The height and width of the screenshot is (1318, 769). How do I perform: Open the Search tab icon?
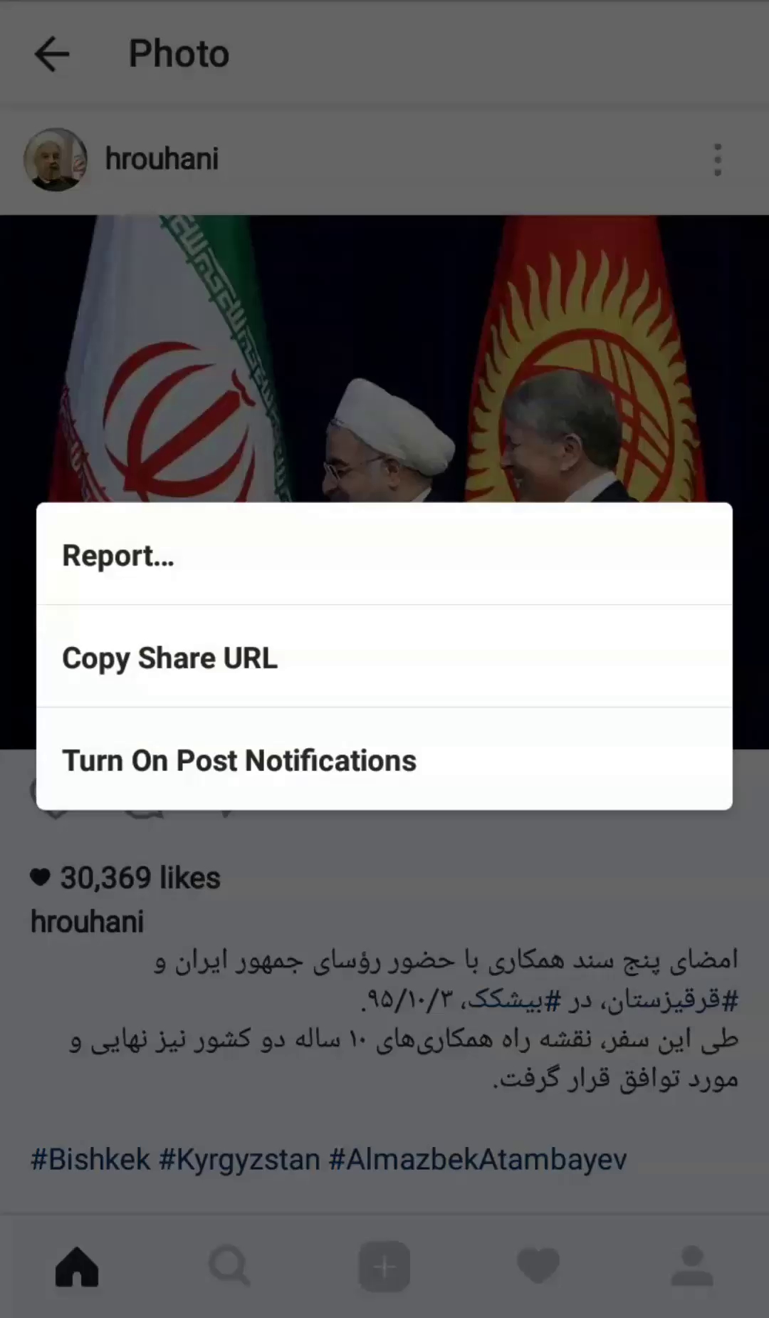229,1266
